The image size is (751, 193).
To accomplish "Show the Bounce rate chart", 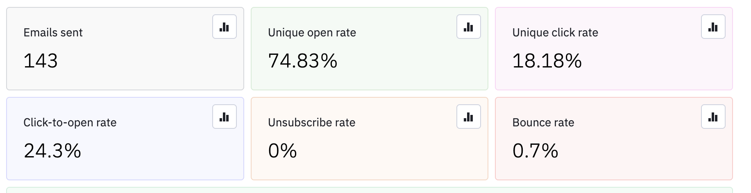I will (713, 117).
